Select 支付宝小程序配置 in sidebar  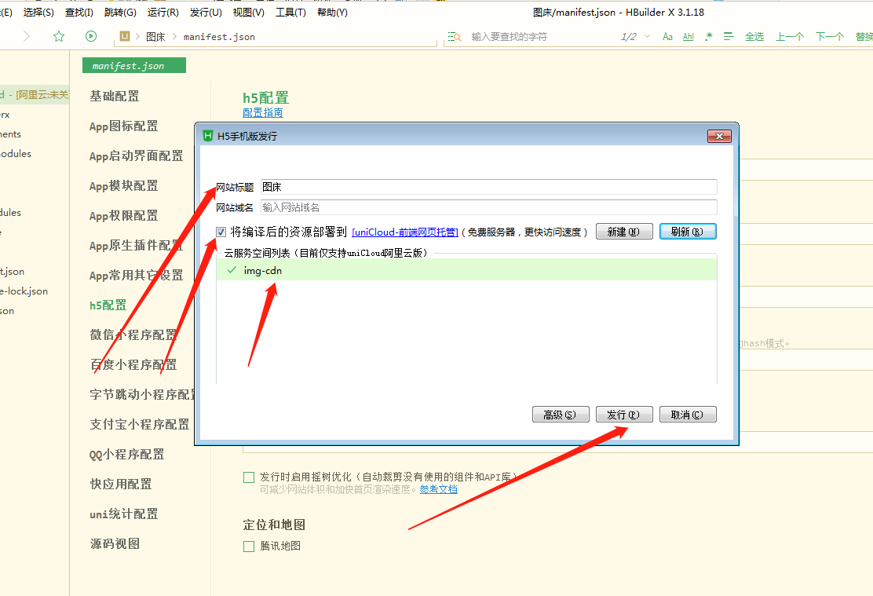140,425
